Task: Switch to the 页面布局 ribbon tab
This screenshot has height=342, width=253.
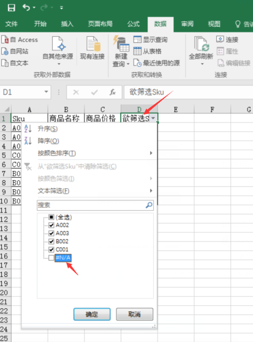Action: pos(100,24)
